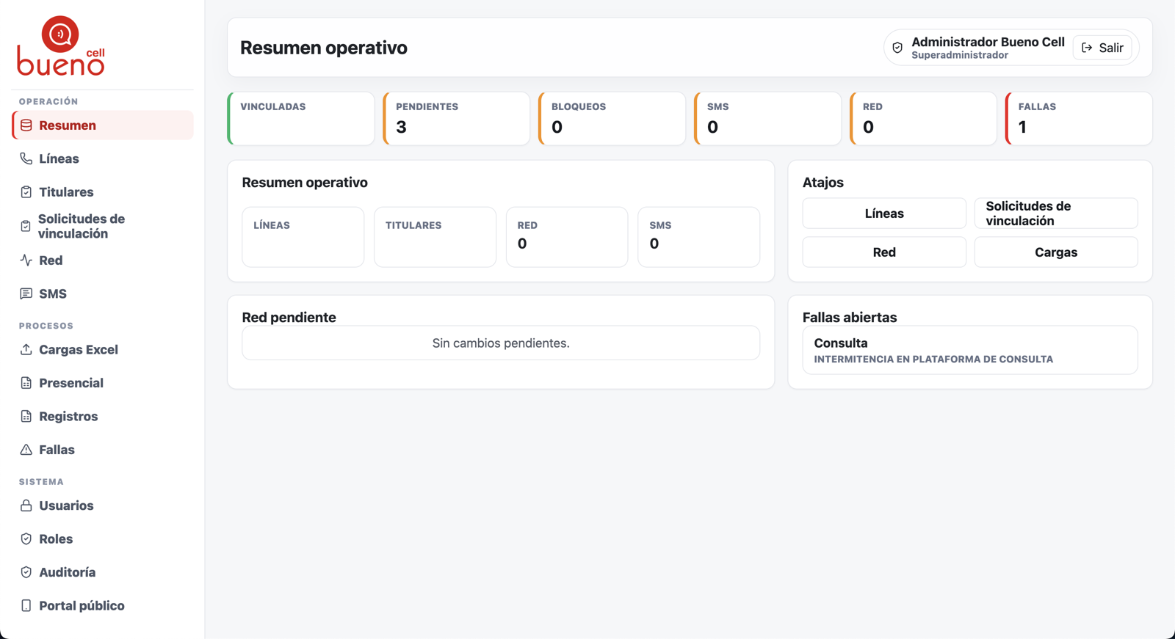Click the clipboard icon beside Solicitudes de vinculación
The height and width of the screenshot is (639, 1175).
click(26, 226)
